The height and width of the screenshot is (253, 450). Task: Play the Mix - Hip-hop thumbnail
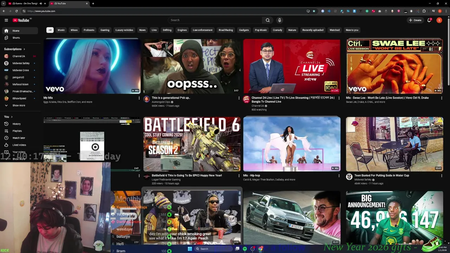coord(292,144)
